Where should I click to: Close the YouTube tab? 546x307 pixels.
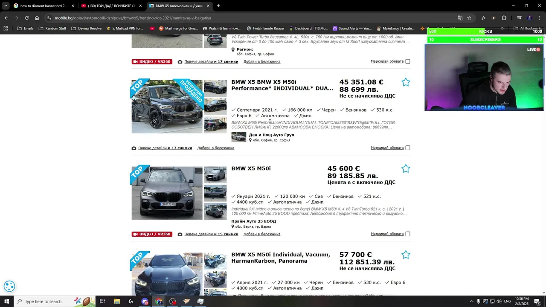140,6
